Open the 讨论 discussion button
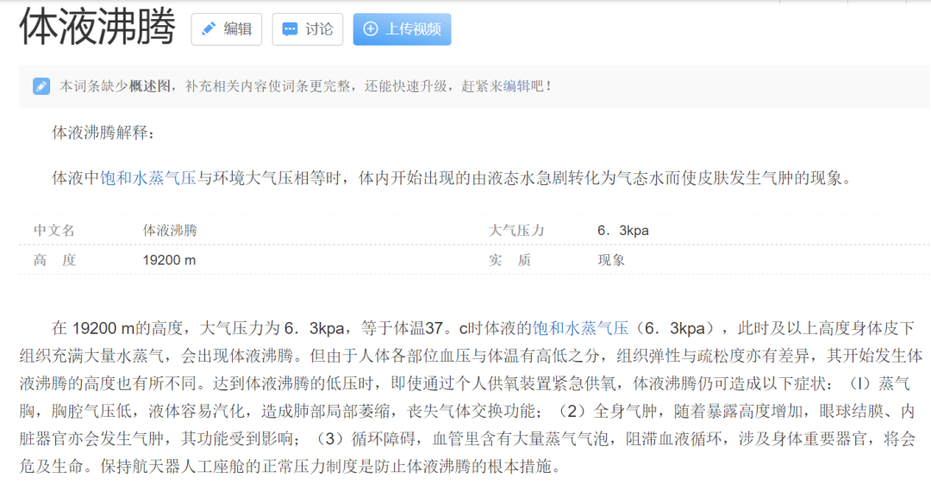 [x=308, y=29]
